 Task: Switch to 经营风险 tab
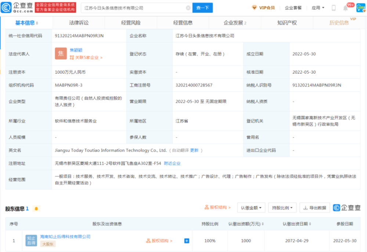click(x=131, y=23)
